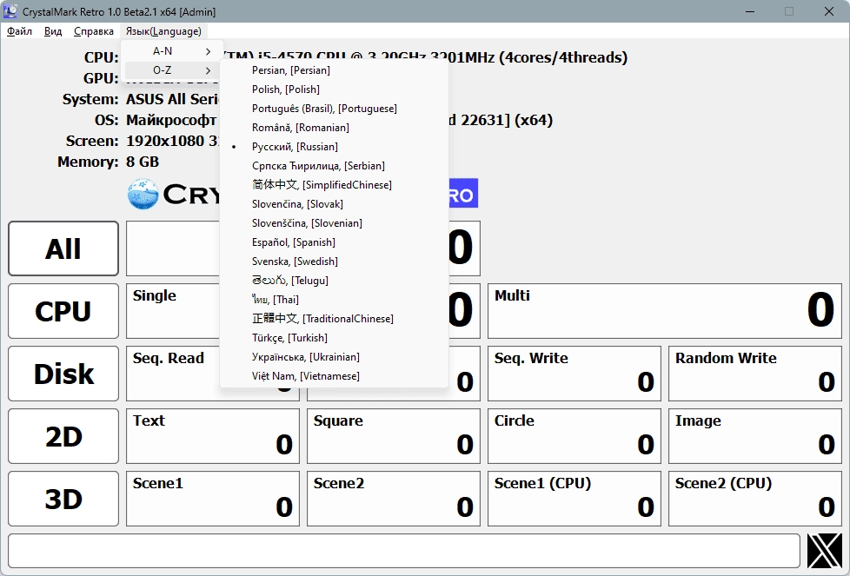Click the X (Twitter) logo icon

(x=825, y=551)
